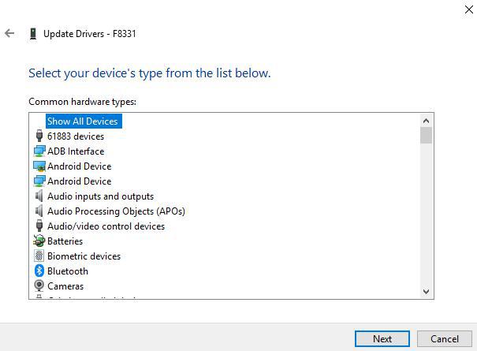
Task: Click the Bluetooth icon
Action: click(x=39, y=271)
